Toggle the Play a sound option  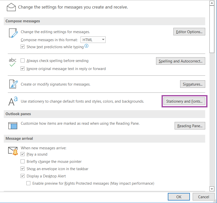(x=23, y=154)
